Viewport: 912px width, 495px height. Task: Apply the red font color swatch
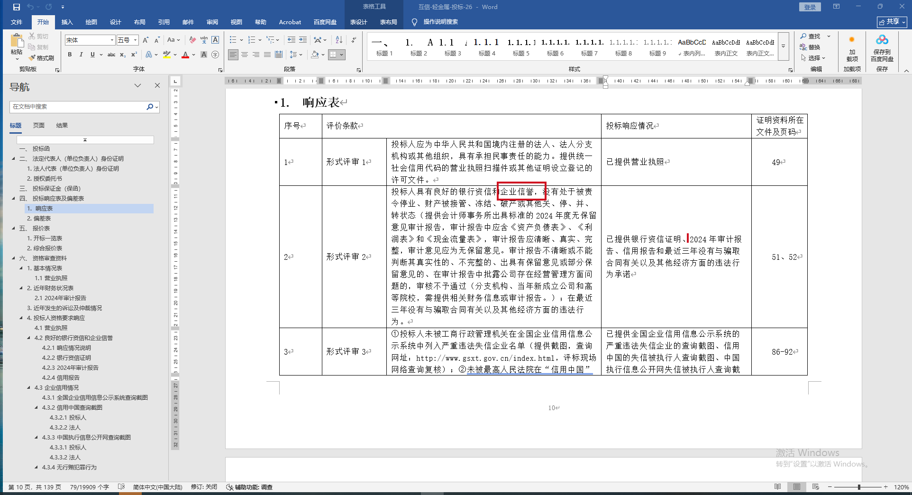coord(185,55)
